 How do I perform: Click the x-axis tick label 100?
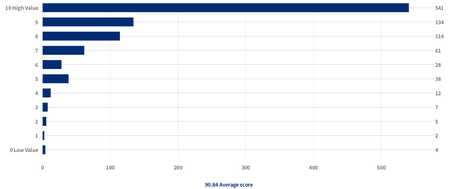[x=110, y=168]
